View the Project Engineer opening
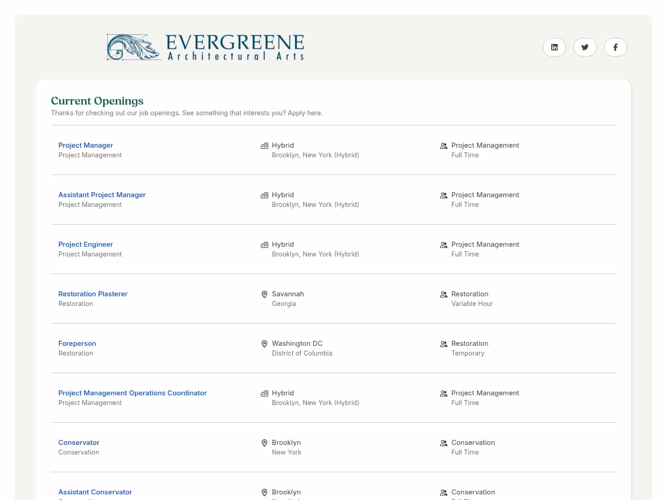This screenshot has height=500, width=667. point(85,244)
